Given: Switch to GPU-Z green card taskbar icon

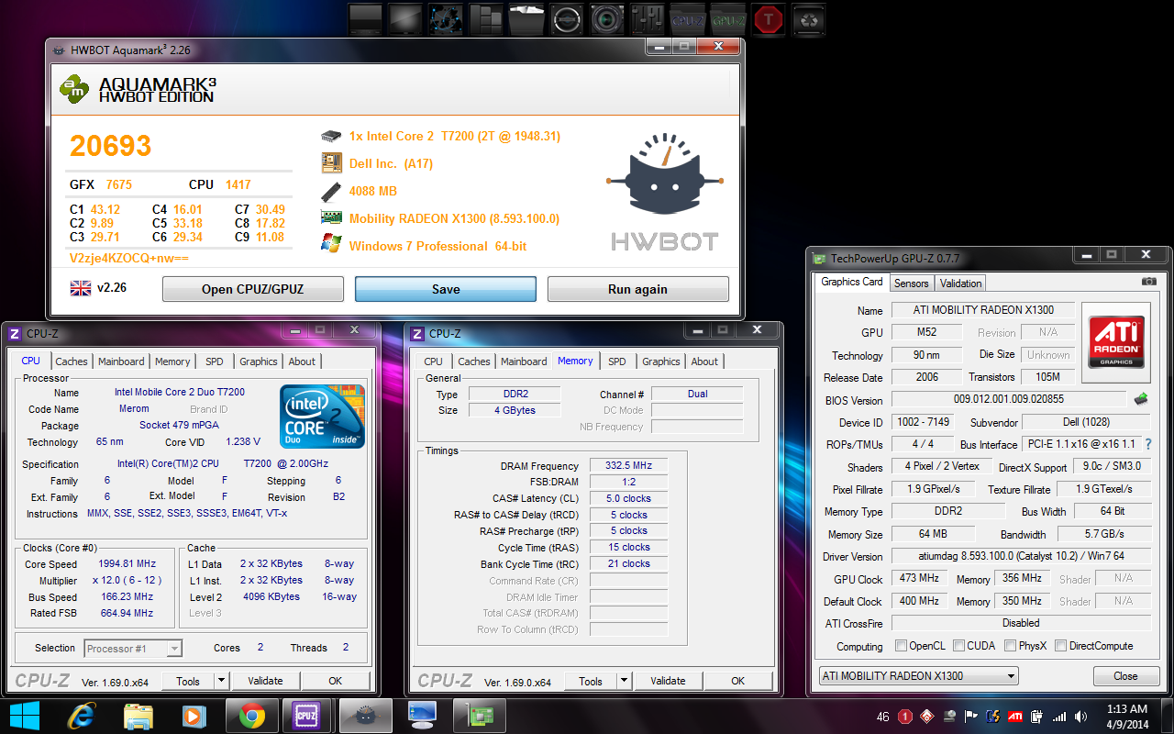Looking at the screenshot, I should [481, 715].
